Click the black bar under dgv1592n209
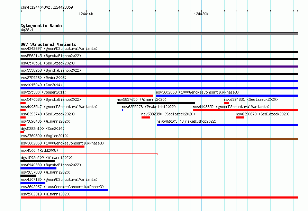Screen dimensions: 308x211 click(x=38, y=161)
